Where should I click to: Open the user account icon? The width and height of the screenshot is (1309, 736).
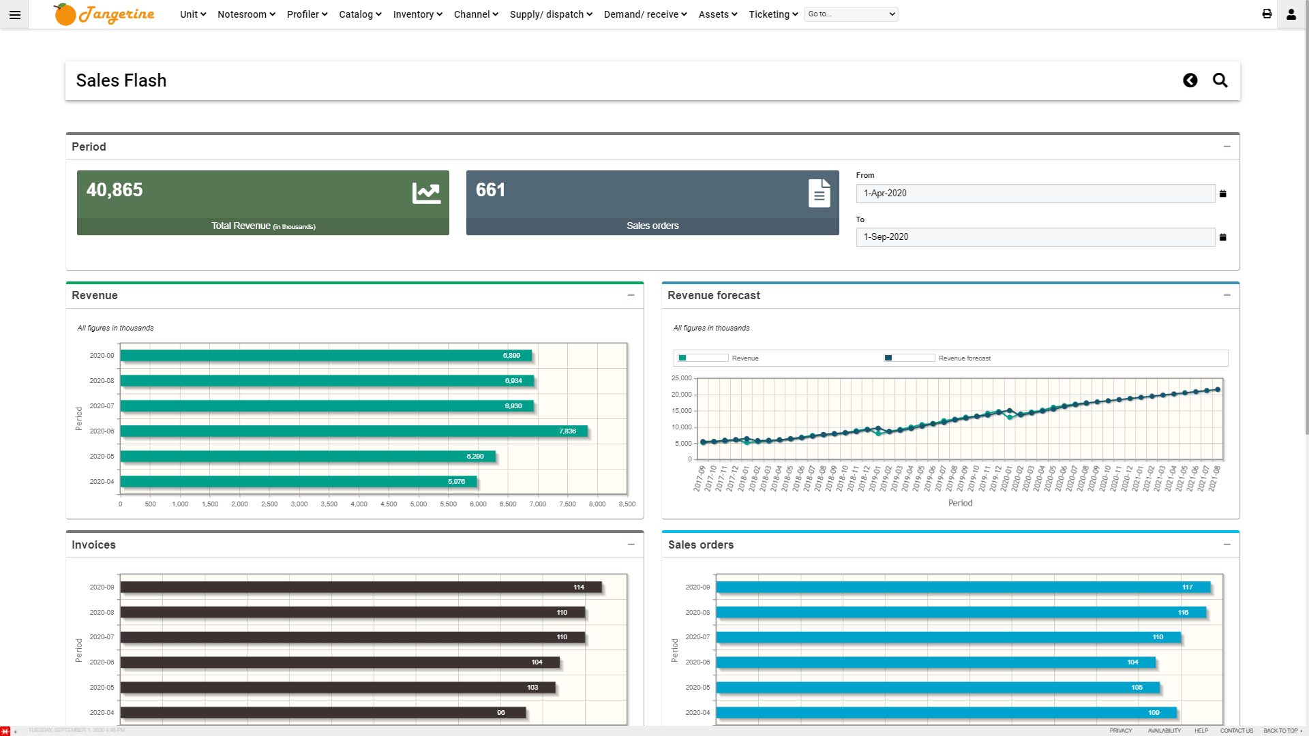click(1291, 14)
